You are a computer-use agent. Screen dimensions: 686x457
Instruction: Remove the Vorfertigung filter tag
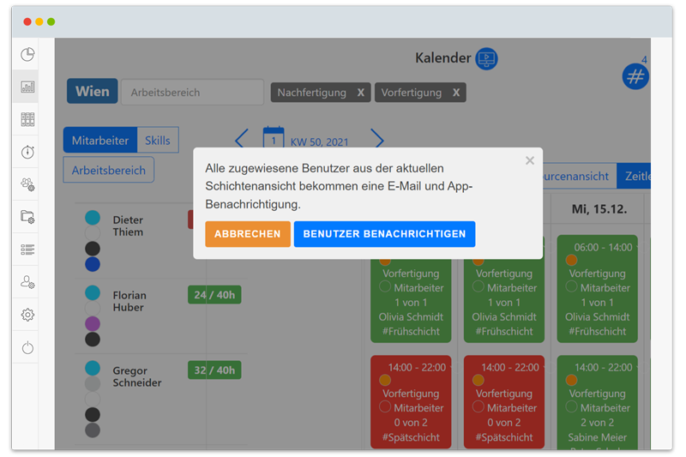pos(456,93)
